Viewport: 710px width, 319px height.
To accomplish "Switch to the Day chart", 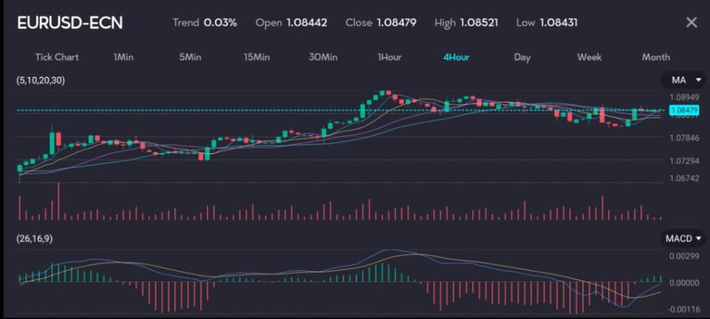I will coord(522,57).
